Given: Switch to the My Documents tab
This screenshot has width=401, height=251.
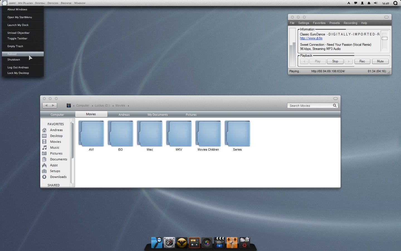Looking at the screenshot, I should tap(158, 115).
